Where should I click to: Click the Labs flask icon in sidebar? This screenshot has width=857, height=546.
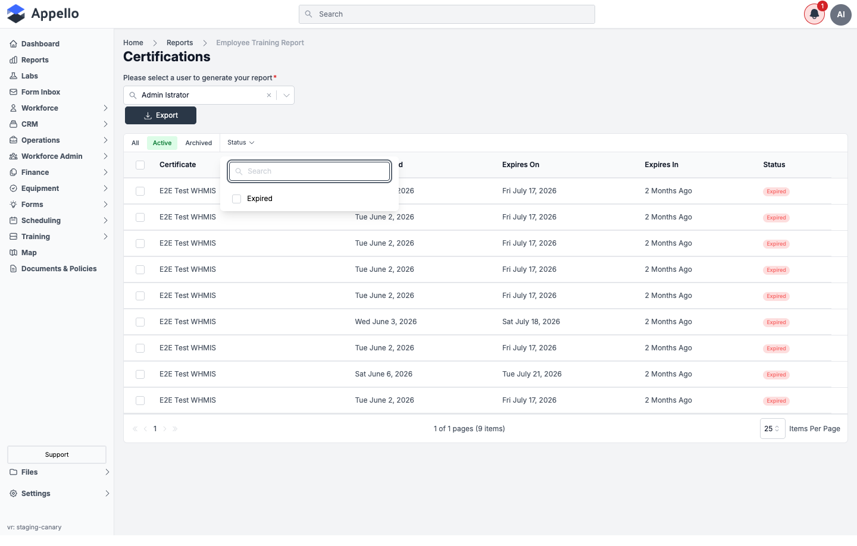[x=13, y=76]
